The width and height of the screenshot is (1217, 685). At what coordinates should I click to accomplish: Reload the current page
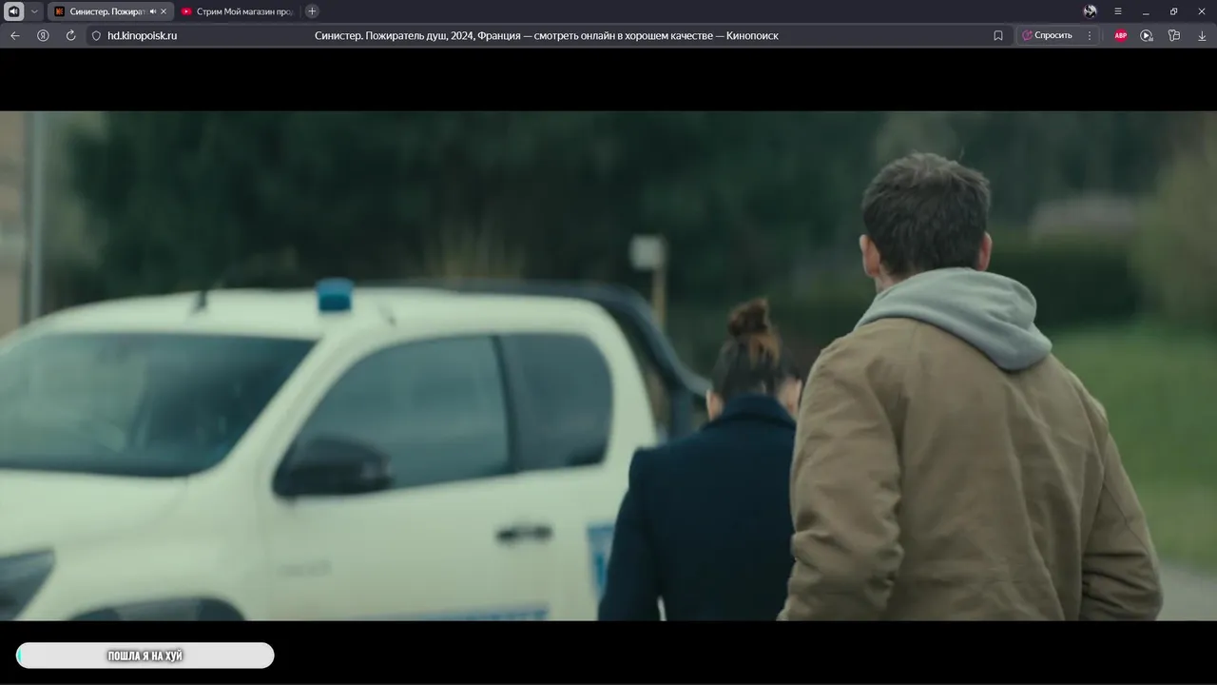[70, 35]
